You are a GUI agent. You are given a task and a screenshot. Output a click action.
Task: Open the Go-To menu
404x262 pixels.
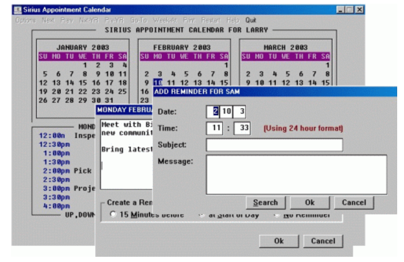(139, 20)
